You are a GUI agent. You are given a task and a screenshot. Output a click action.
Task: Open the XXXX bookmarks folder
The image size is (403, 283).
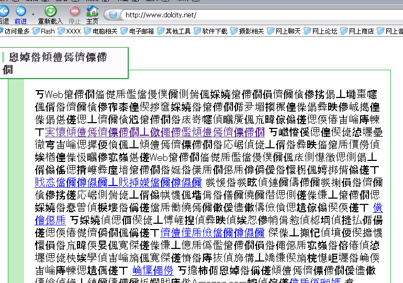click(69, 31)
